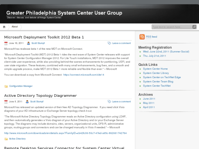Click the Meeting Registration heading
This screenshot has height=149, width=199.
pos(155,47)
